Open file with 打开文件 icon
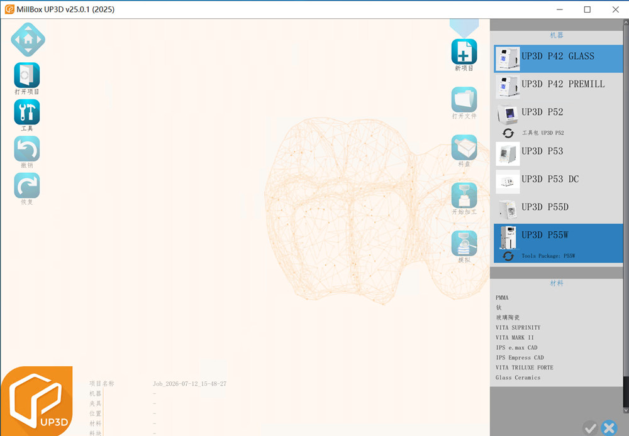Viewport: 629px width, 436px height. coord(464,99)
